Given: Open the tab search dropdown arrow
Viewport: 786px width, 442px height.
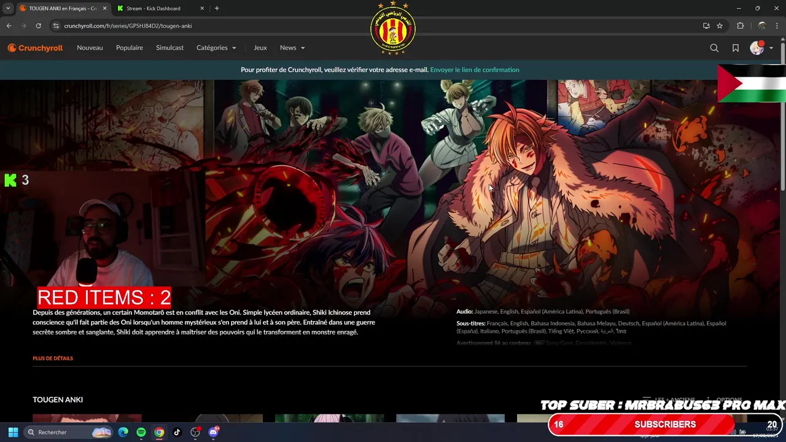Looking at the screenshot, I should [x=8, y=9].
